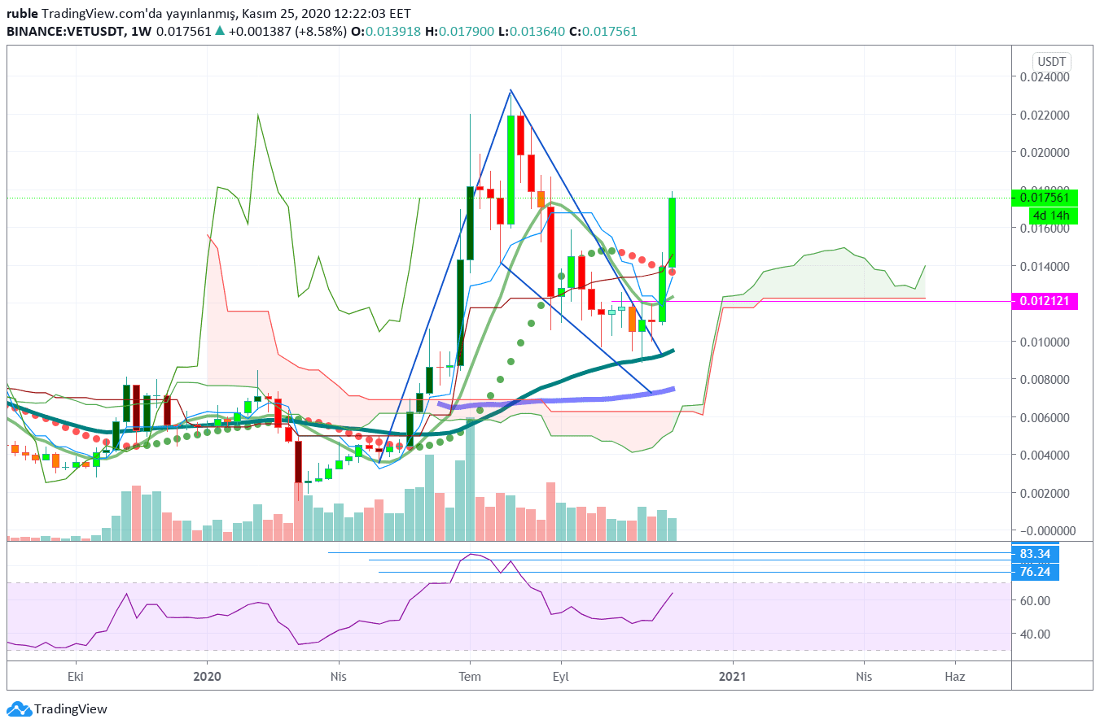1100x728 pixels.
Task: Click the 2021 label on time axis
Action: tap(733, 676)
